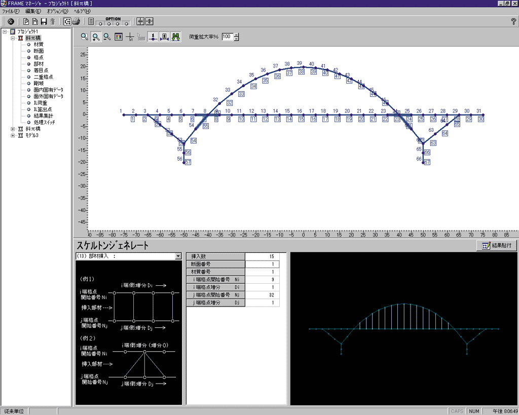Increase the 荷重拡大率 spinner value
Viewport: 519px width, 415px height.
pyautogui.click(x=236, y=35)
